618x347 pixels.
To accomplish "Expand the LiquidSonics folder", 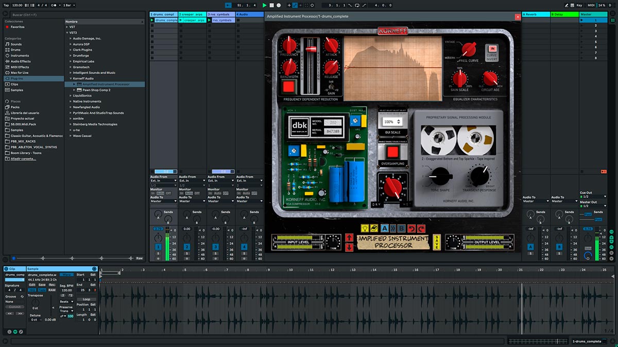I will 70,96.
